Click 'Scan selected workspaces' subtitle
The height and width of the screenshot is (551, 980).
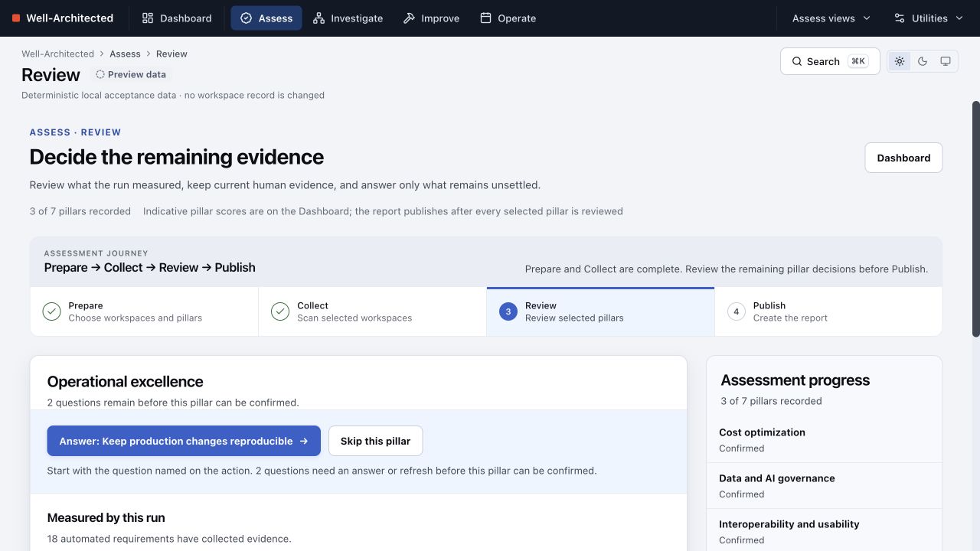(x=354, y=318)
